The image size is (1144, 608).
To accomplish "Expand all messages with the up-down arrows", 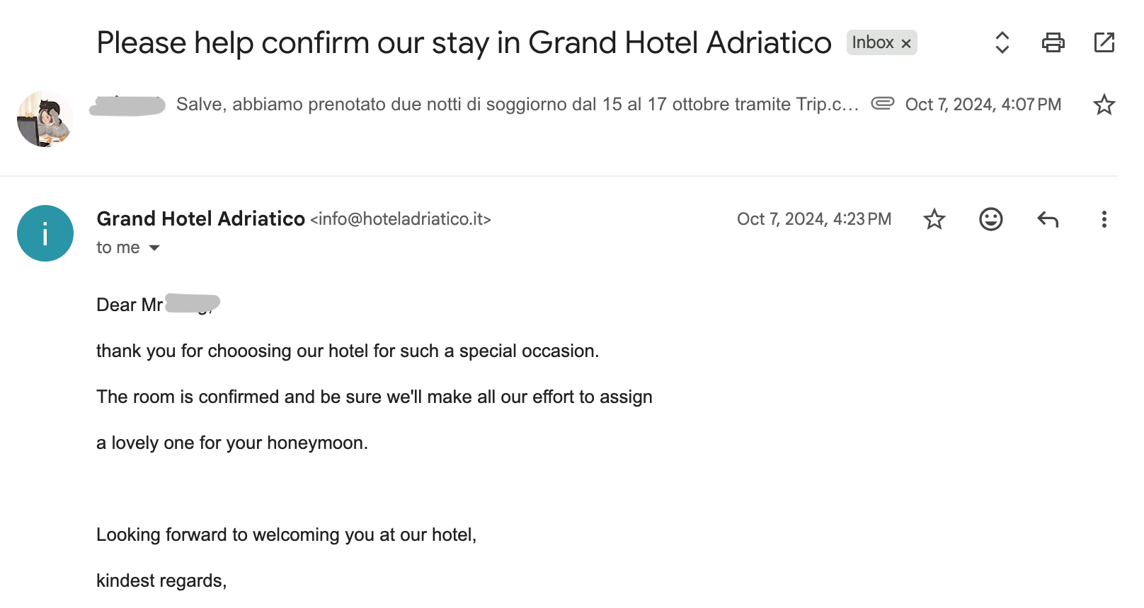I will click(1002, 42).
